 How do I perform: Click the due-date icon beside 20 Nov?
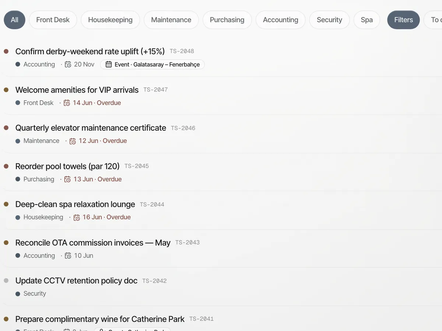[68, 65]
